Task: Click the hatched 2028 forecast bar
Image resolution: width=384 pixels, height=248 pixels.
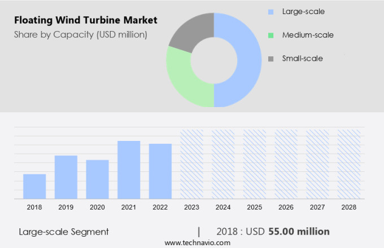Action: click(349, 164)
